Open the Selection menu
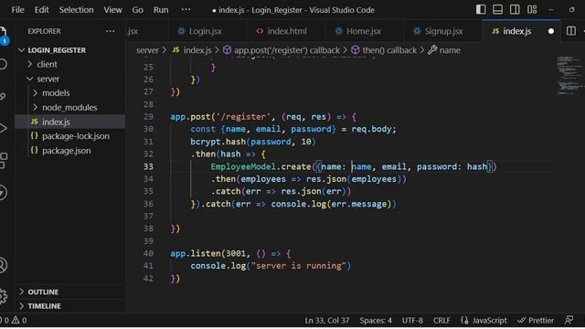Screen dimensions: 585x329 click(x=76, y=10)
